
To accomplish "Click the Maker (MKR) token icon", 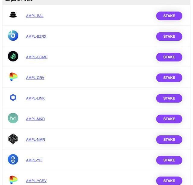I will tap(13, 118).
